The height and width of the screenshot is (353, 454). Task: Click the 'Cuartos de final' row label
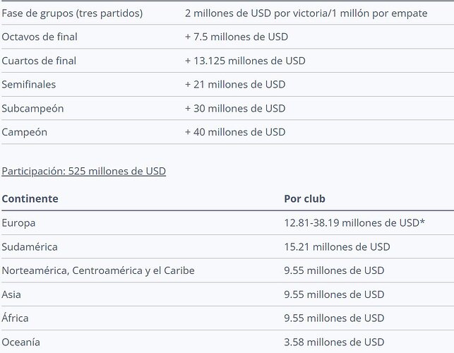pyautogui.click(x=39, y=61)
